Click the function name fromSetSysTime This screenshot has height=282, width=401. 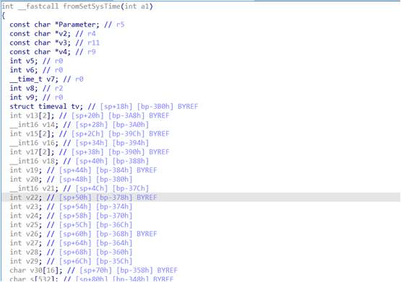(x=91, y=6)
